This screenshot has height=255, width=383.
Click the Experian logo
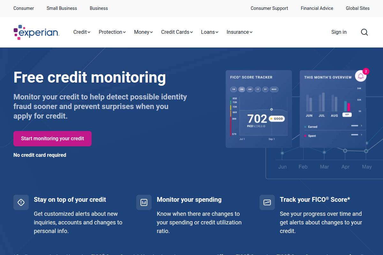click(36, 32)
